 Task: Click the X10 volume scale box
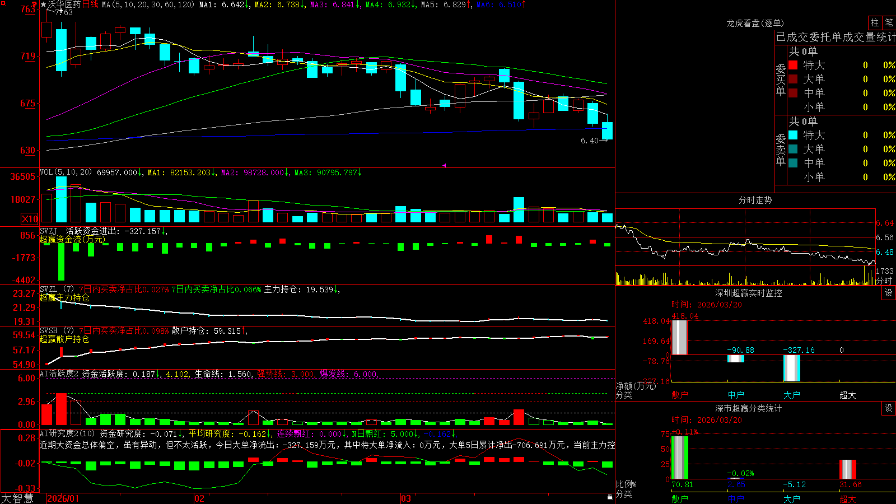[30, 219]
